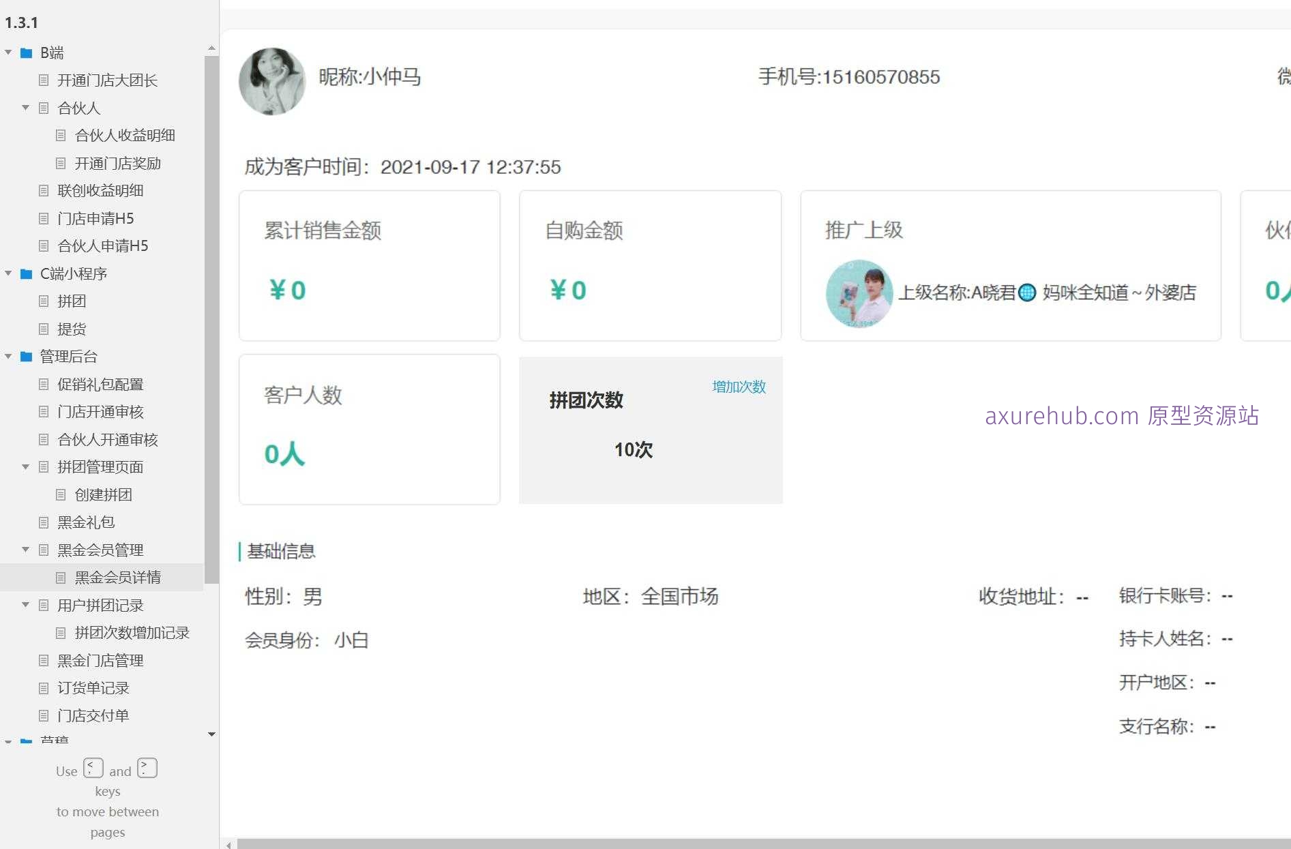The width and height of the screenshot is (1291, 849).
Task: Click the 管理后台 folder icon
Action: pyautogui.click(x=27, y=357)
